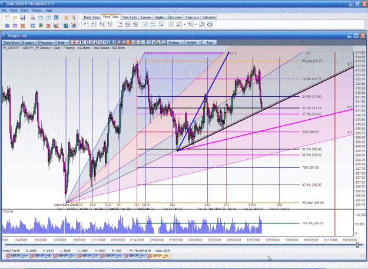Image resolution: width=368 pixels, height=269 pixels.
Task: Open the File menu
Action: tap(4, 11)
